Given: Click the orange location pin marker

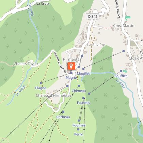Looking at the screenshot, I should (71, 66).
